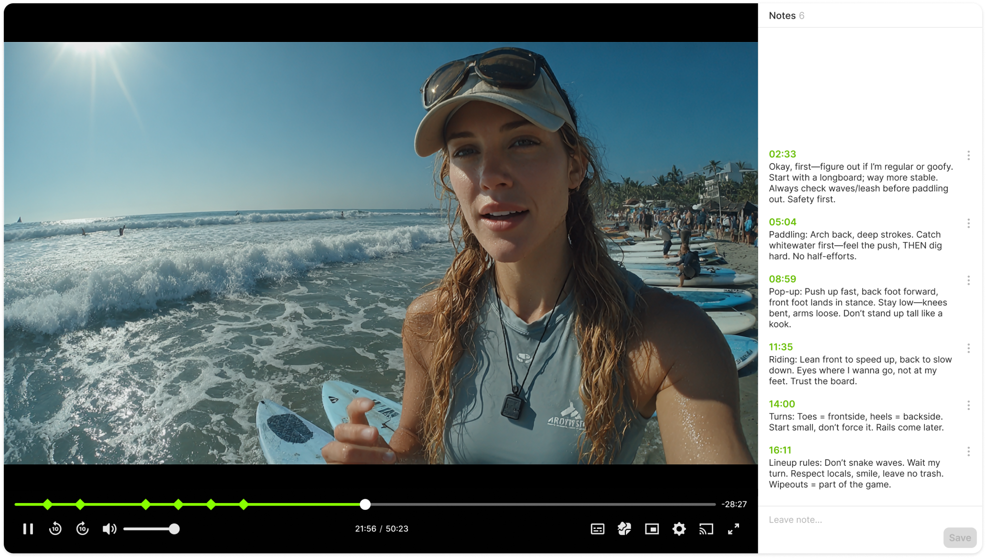Rewind 10 seconds
This screenshot has width=986, height=558.
[55, 529]
